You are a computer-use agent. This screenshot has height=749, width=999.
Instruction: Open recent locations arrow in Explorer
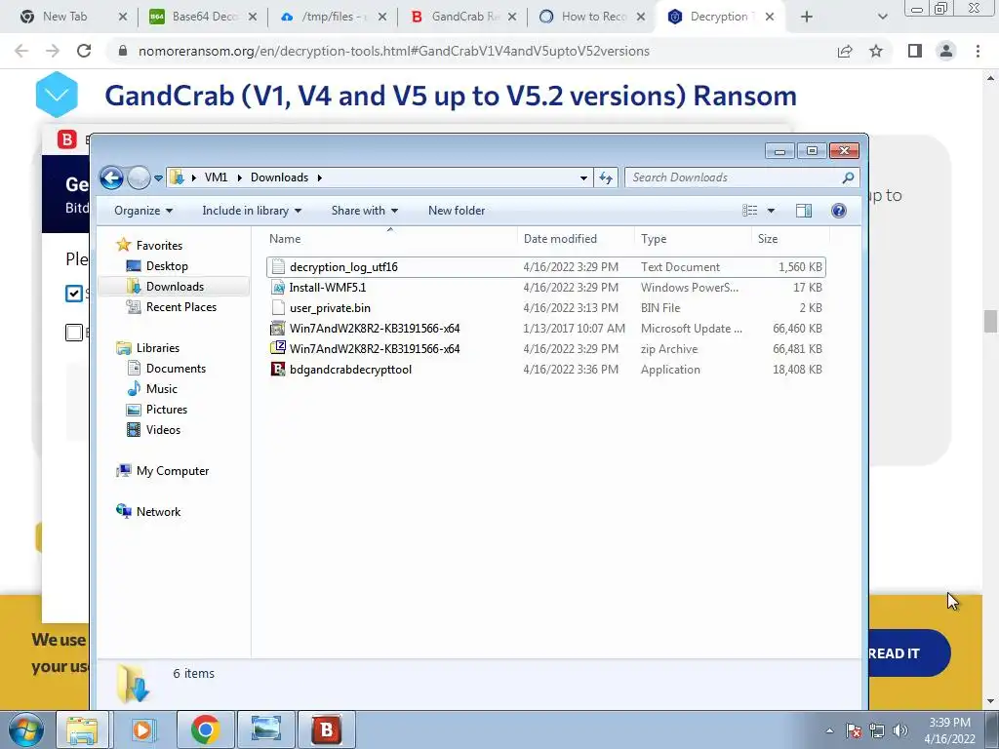(158, 177)
